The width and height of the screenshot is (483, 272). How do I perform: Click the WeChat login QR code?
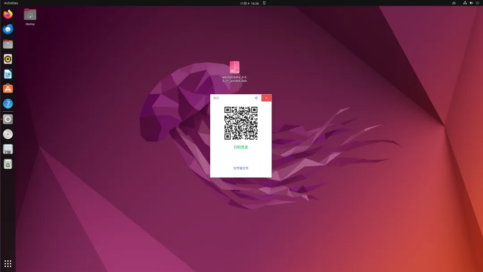tap(241, 123)
